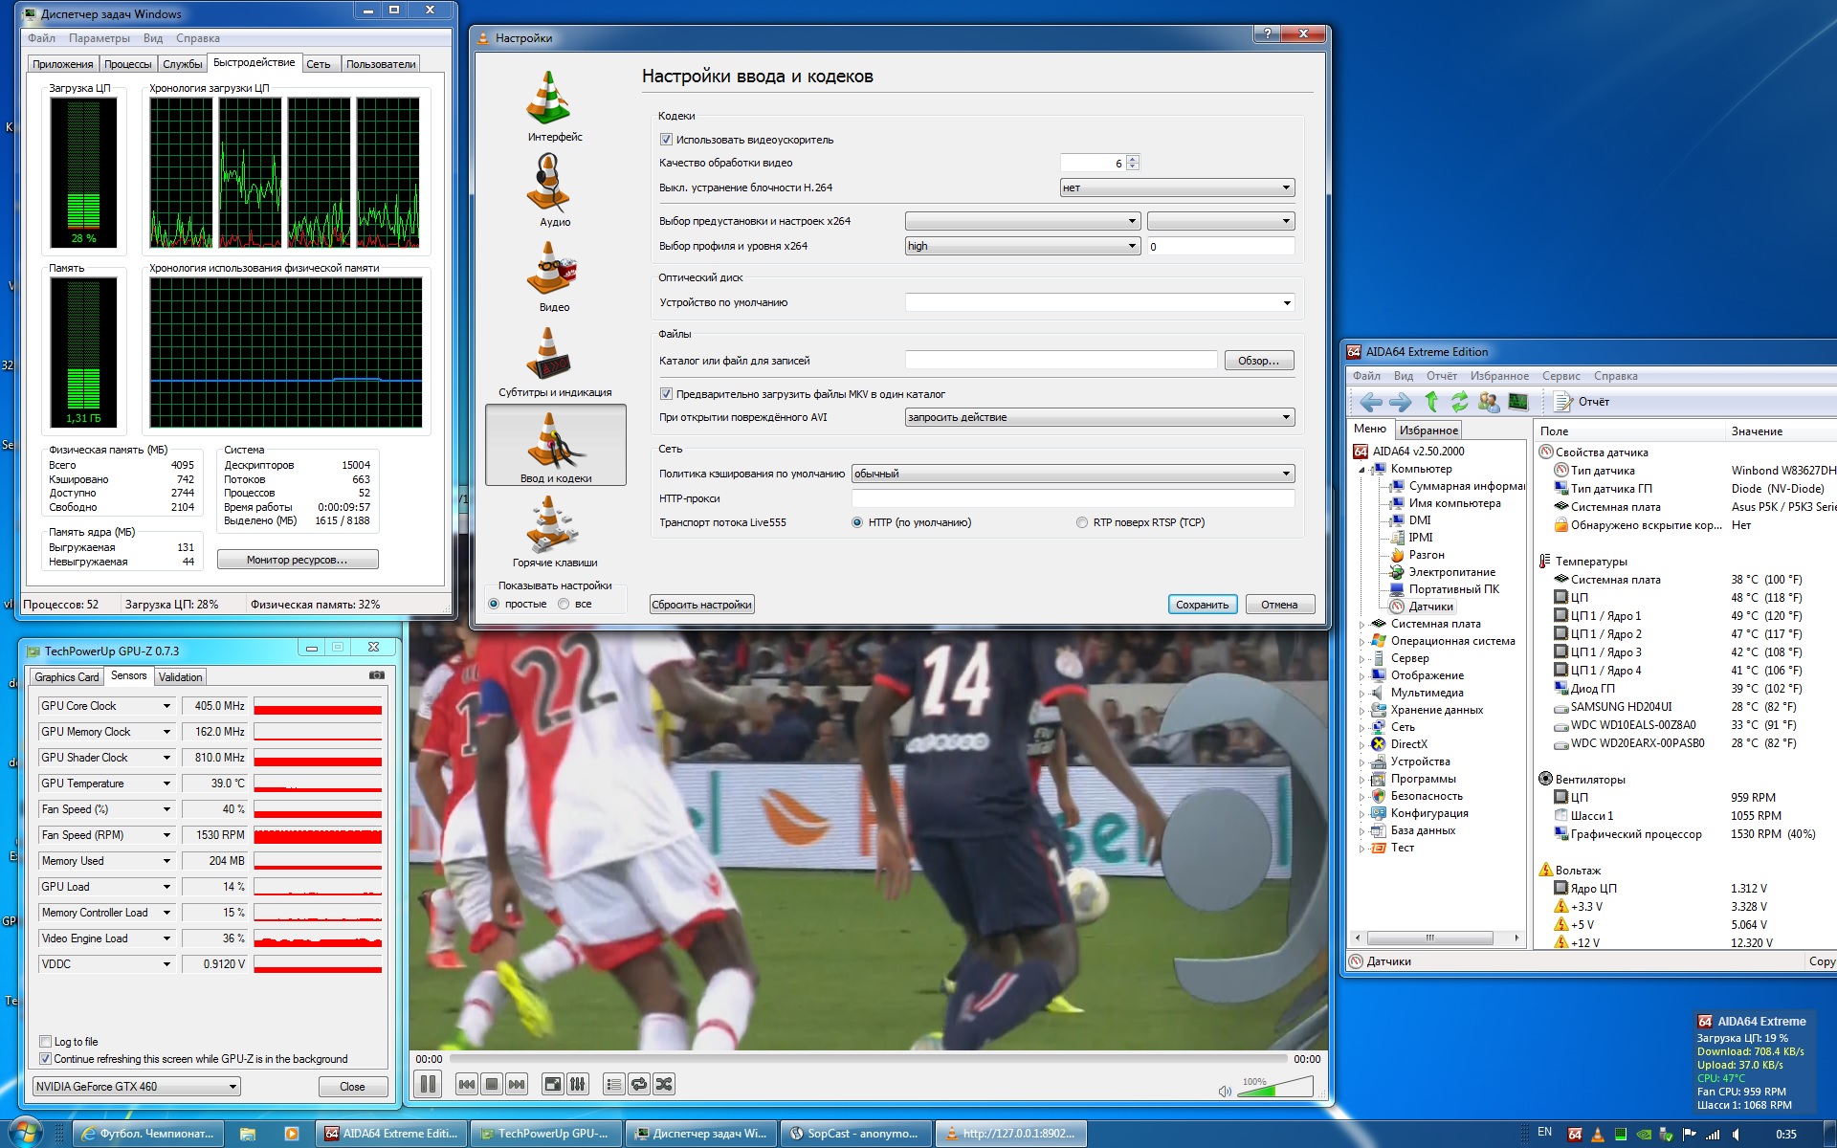Pause playback in VLC player
The image size is (1837, 1148).
tap(428, 1084)
